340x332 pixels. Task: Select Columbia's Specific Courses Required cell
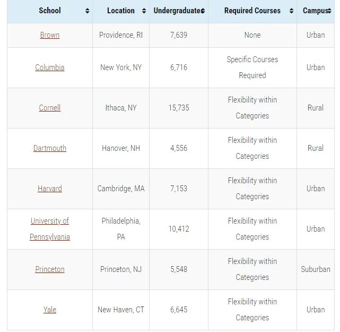(252, 67)
